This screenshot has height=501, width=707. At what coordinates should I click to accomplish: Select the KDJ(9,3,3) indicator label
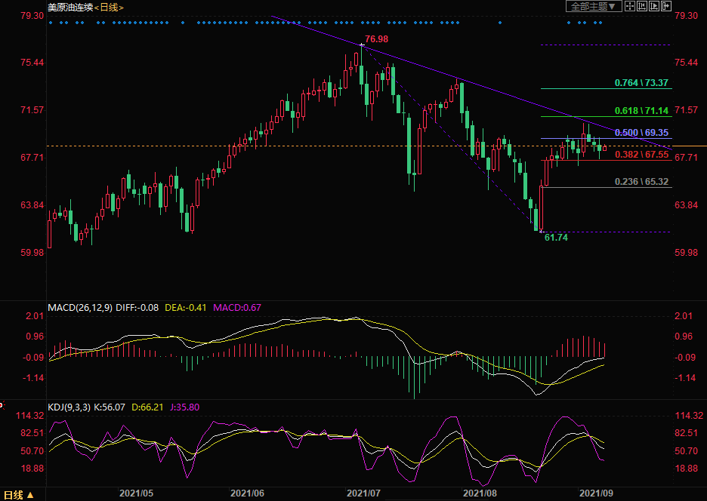(69, 407)
